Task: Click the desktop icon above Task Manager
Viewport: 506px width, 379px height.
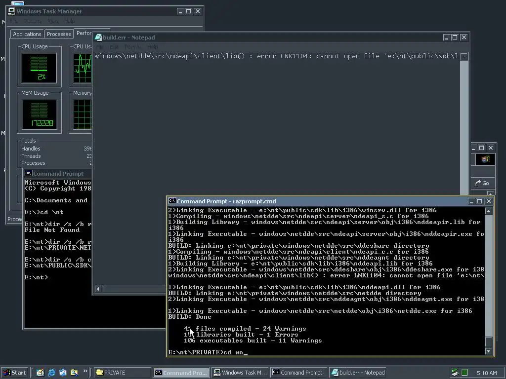Action: (17, 3)
